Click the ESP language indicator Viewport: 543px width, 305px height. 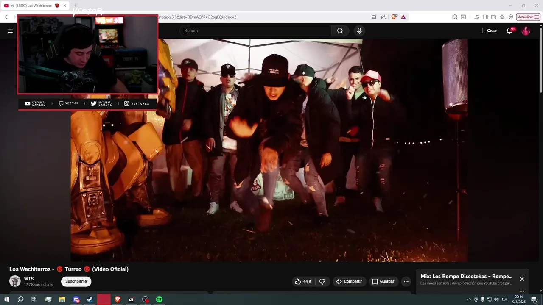click(x=505, y=299)
